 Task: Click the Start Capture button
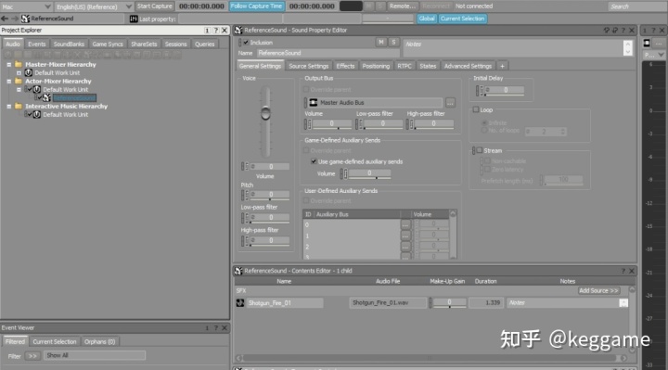coord(155,6)
